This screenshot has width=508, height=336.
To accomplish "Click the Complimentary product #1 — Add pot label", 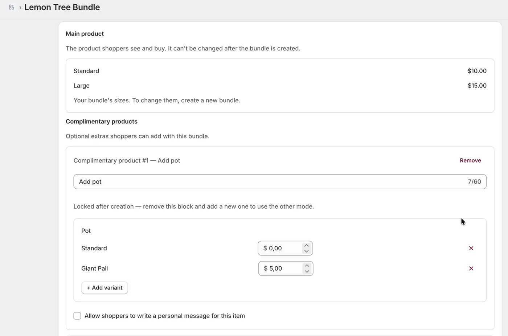I will click(x=127, y=160).
